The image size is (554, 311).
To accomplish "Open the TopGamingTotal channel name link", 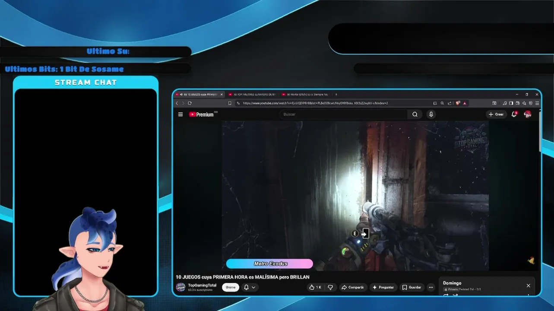I will pyautogui.click(x=202, y=285).
